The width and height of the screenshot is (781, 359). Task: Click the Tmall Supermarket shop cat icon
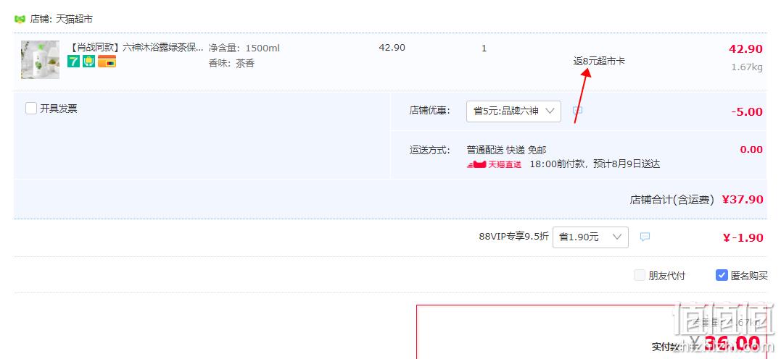[x=20, y=20]
